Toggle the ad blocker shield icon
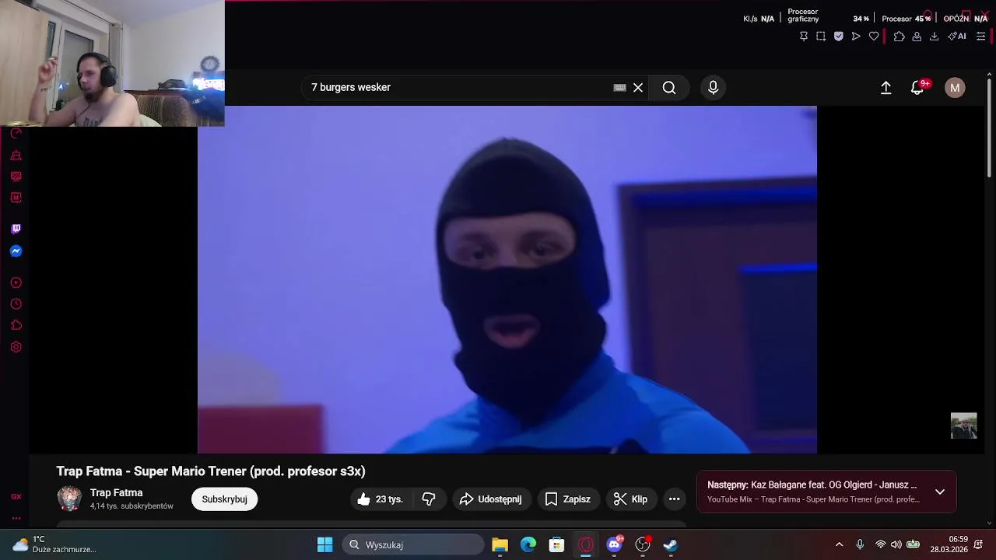Image resolution: width=996 pixels, height=560 pixels. 838,36
